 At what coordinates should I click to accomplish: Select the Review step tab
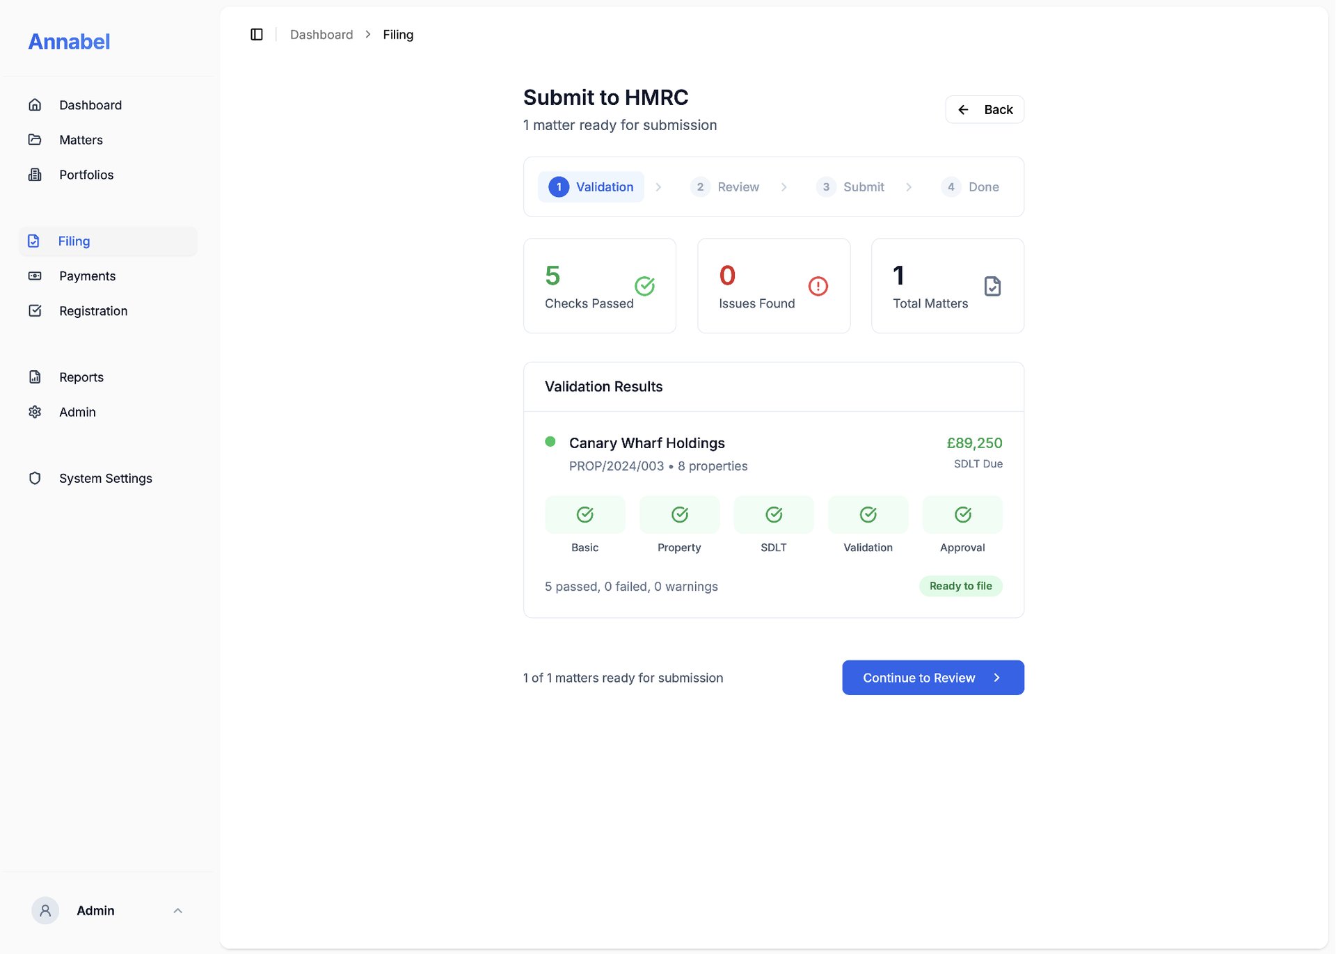point(725,187)
